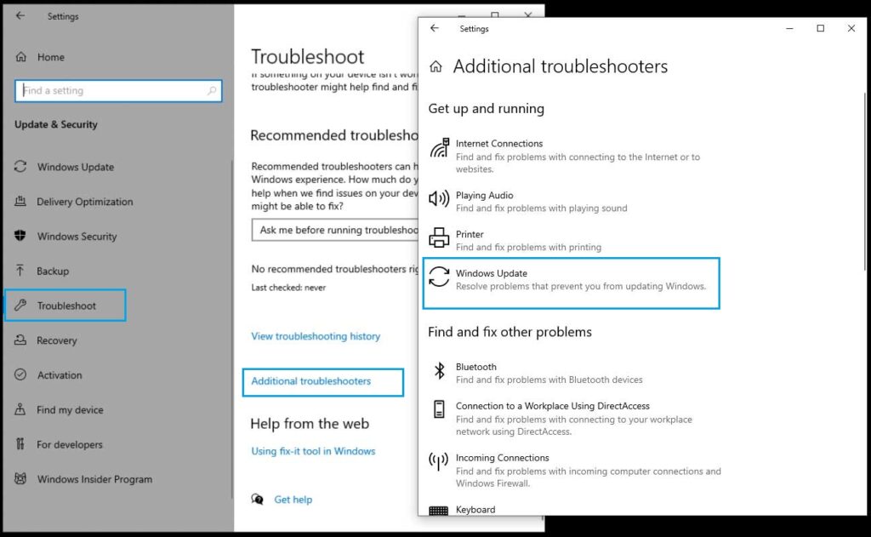
Task: Select Troubleshoot wrench icon in sidebar
Action: tap(20, 306)
